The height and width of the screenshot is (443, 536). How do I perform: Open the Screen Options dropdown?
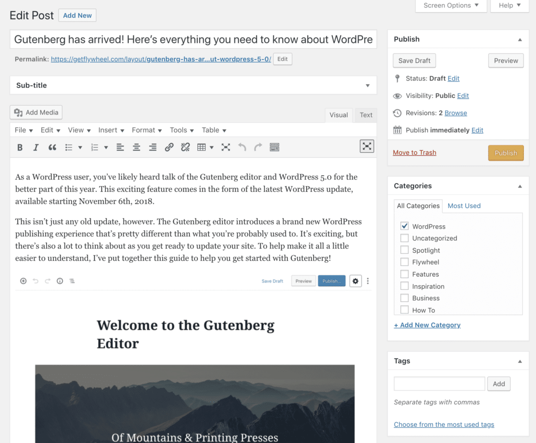click(451, 5)
